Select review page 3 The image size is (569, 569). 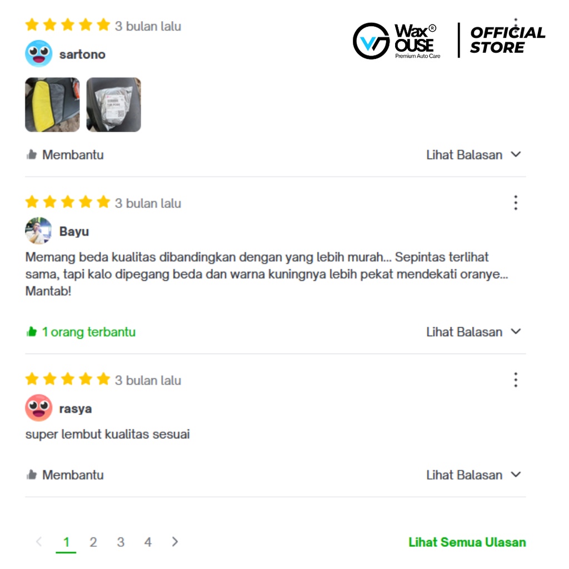tap(121, 542)
